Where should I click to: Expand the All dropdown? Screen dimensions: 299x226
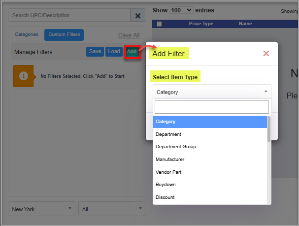pos(112,209)
